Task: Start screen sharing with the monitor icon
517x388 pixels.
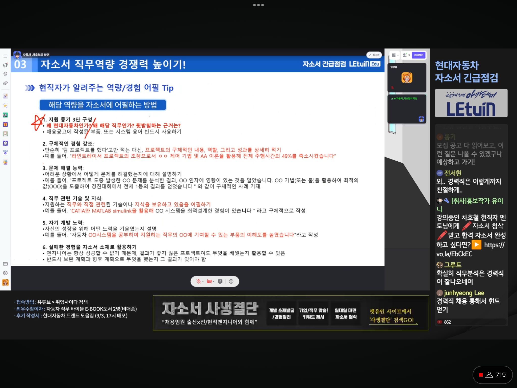Action: click(220, 281)
